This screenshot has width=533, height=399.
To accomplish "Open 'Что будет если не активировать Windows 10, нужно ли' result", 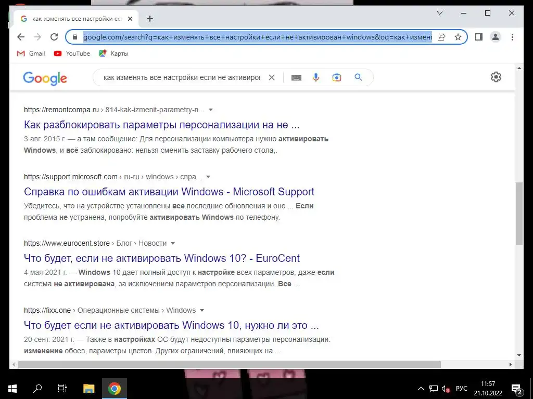I will [x=171, y=325].
